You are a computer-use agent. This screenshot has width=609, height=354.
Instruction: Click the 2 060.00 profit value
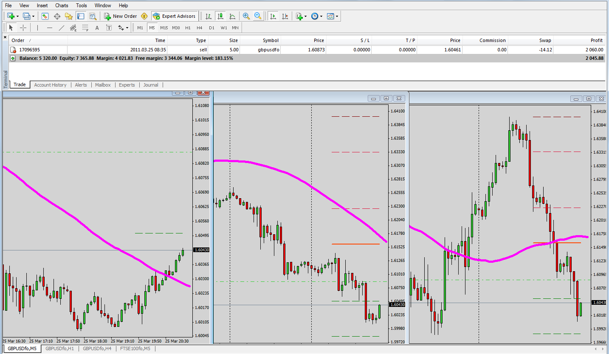593,50
